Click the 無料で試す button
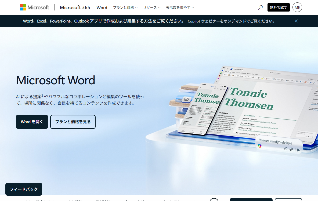Viewport: 318px width, 201px height. (x=279, y=8)
